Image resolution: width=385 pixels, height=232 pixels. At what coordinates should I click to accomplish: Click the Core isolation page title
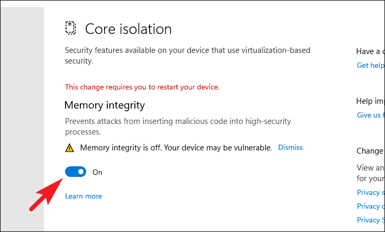pyautogui.click(x=129, y=29)
